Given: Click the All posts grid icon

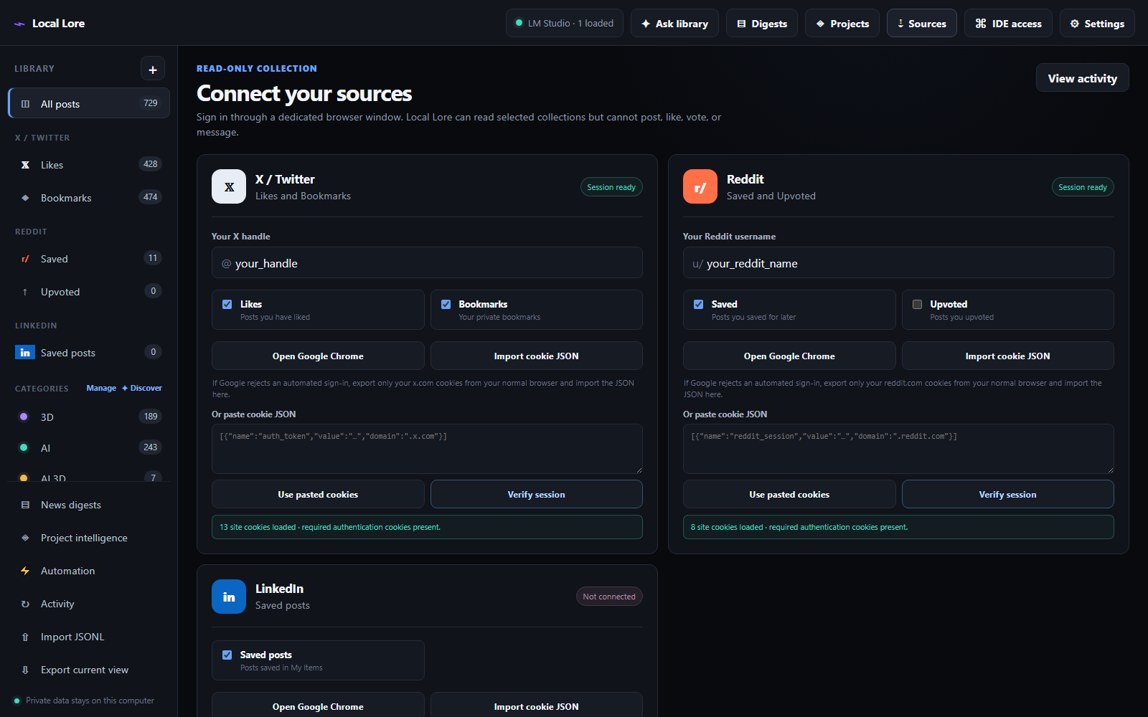Looking at the screenshot, I should point(25,104).
